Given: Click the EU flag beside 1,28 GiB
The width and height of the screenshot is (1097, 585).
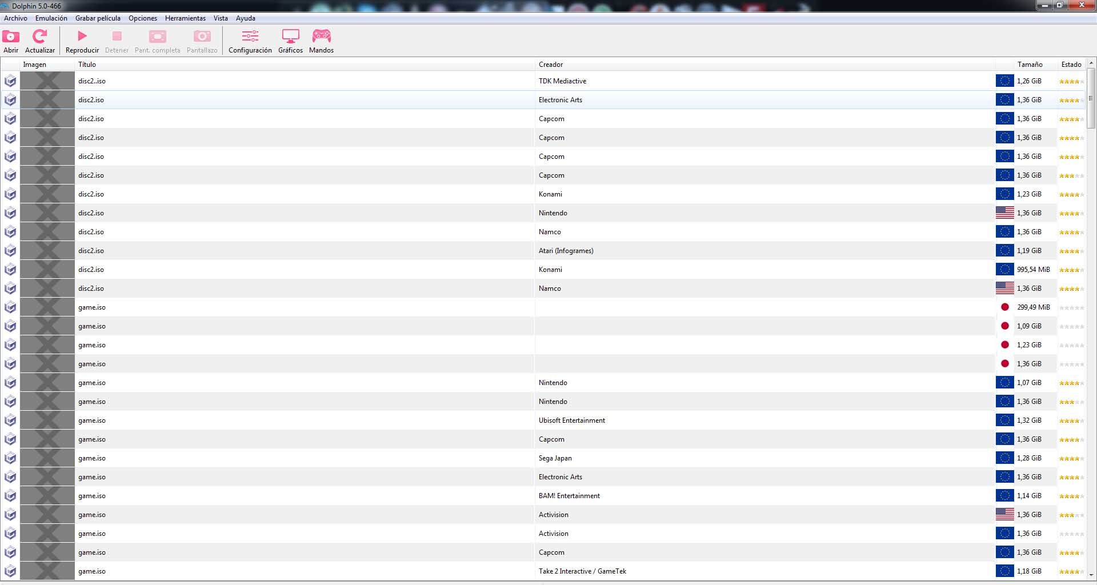Looking at the screenshot, I should point(1005,458).
